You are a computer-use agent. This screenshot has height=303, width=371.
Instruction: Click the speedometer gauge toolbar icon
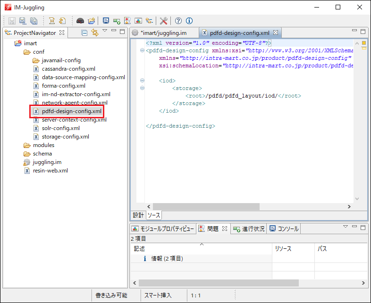(x=80, y=21)
